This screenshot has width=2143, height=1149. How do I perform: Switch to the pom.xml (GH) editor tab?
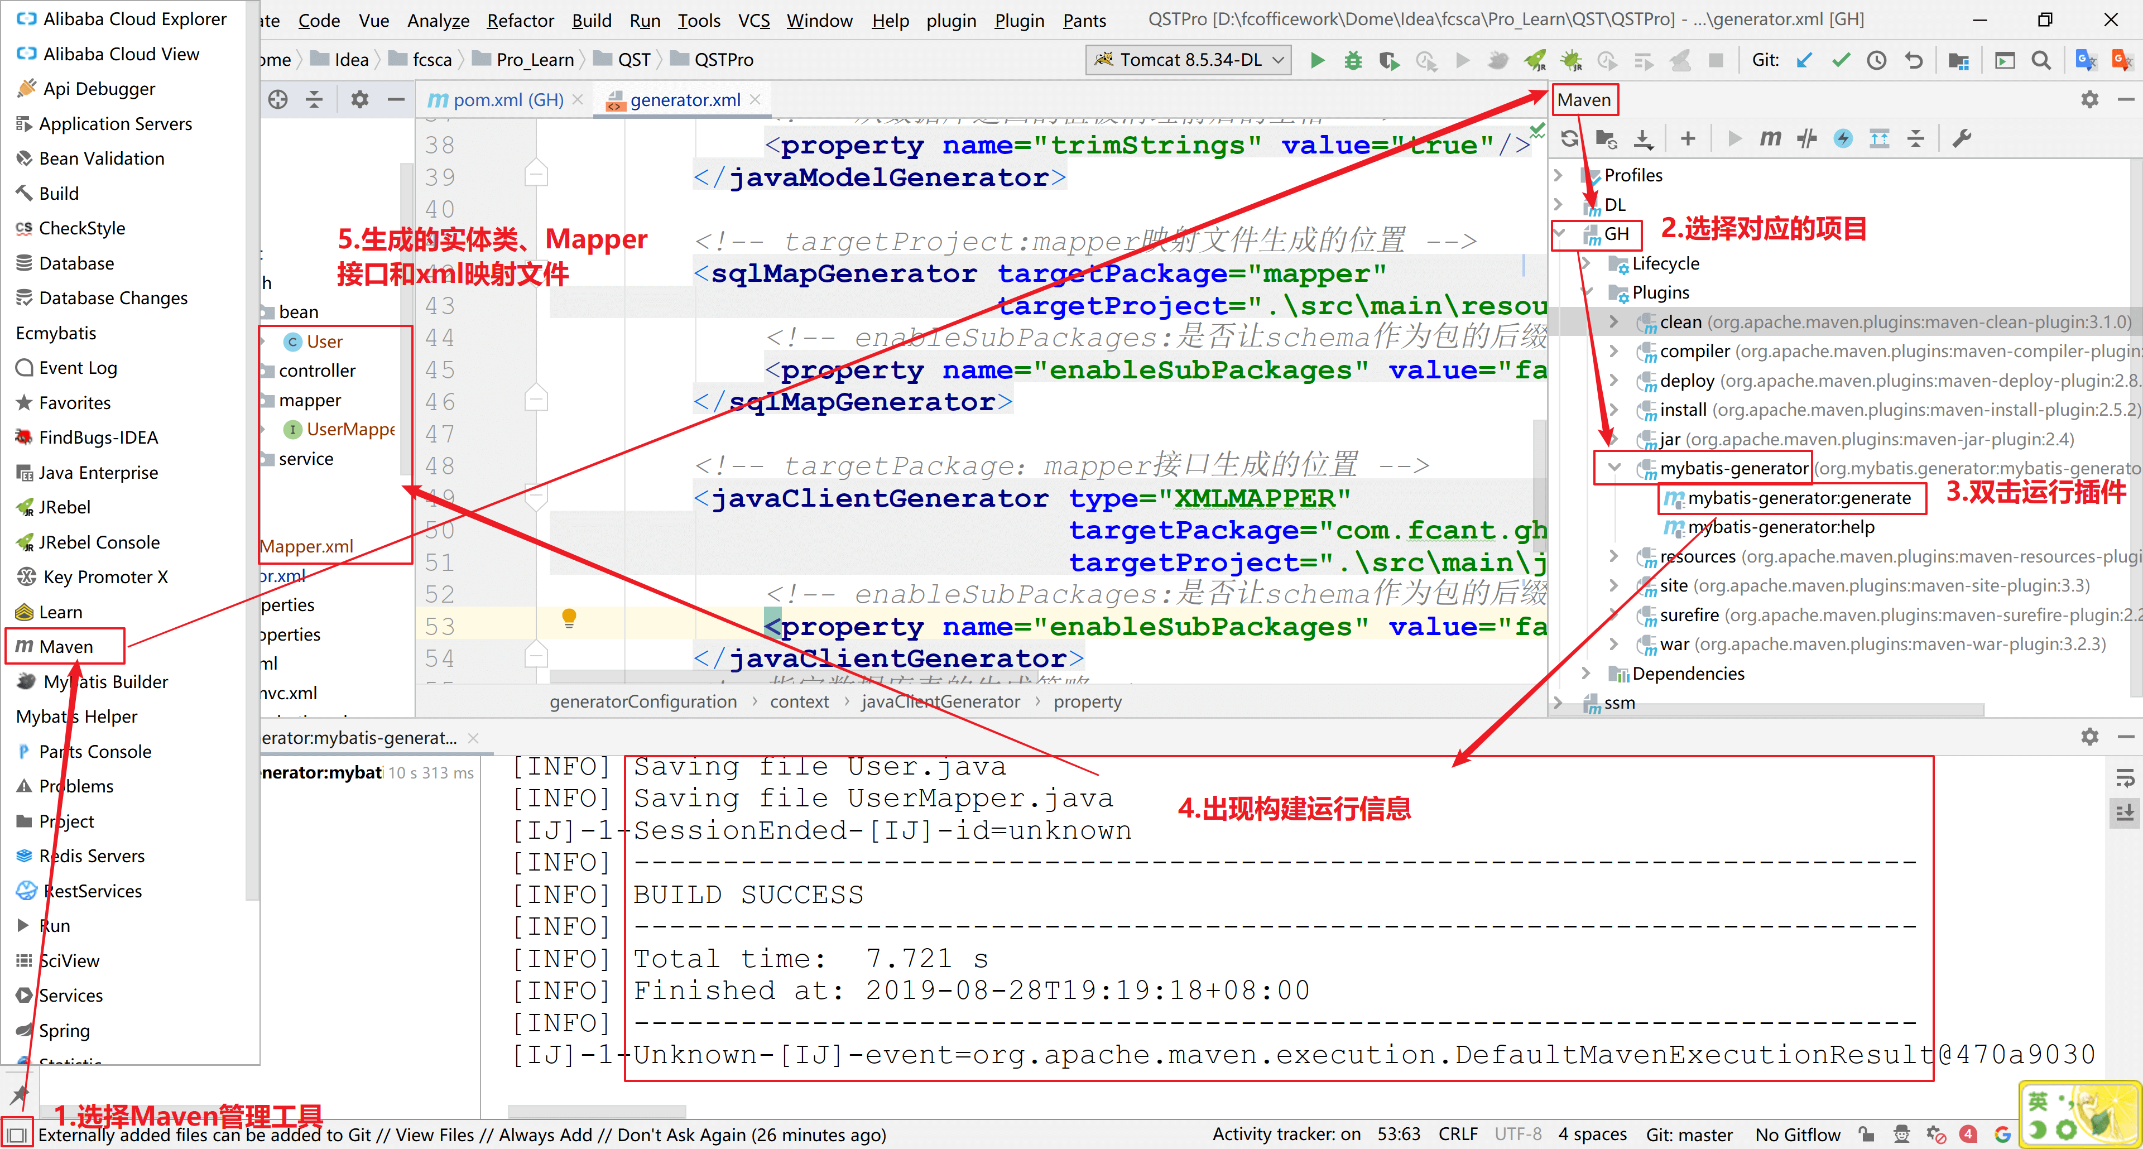click(507, 100)
